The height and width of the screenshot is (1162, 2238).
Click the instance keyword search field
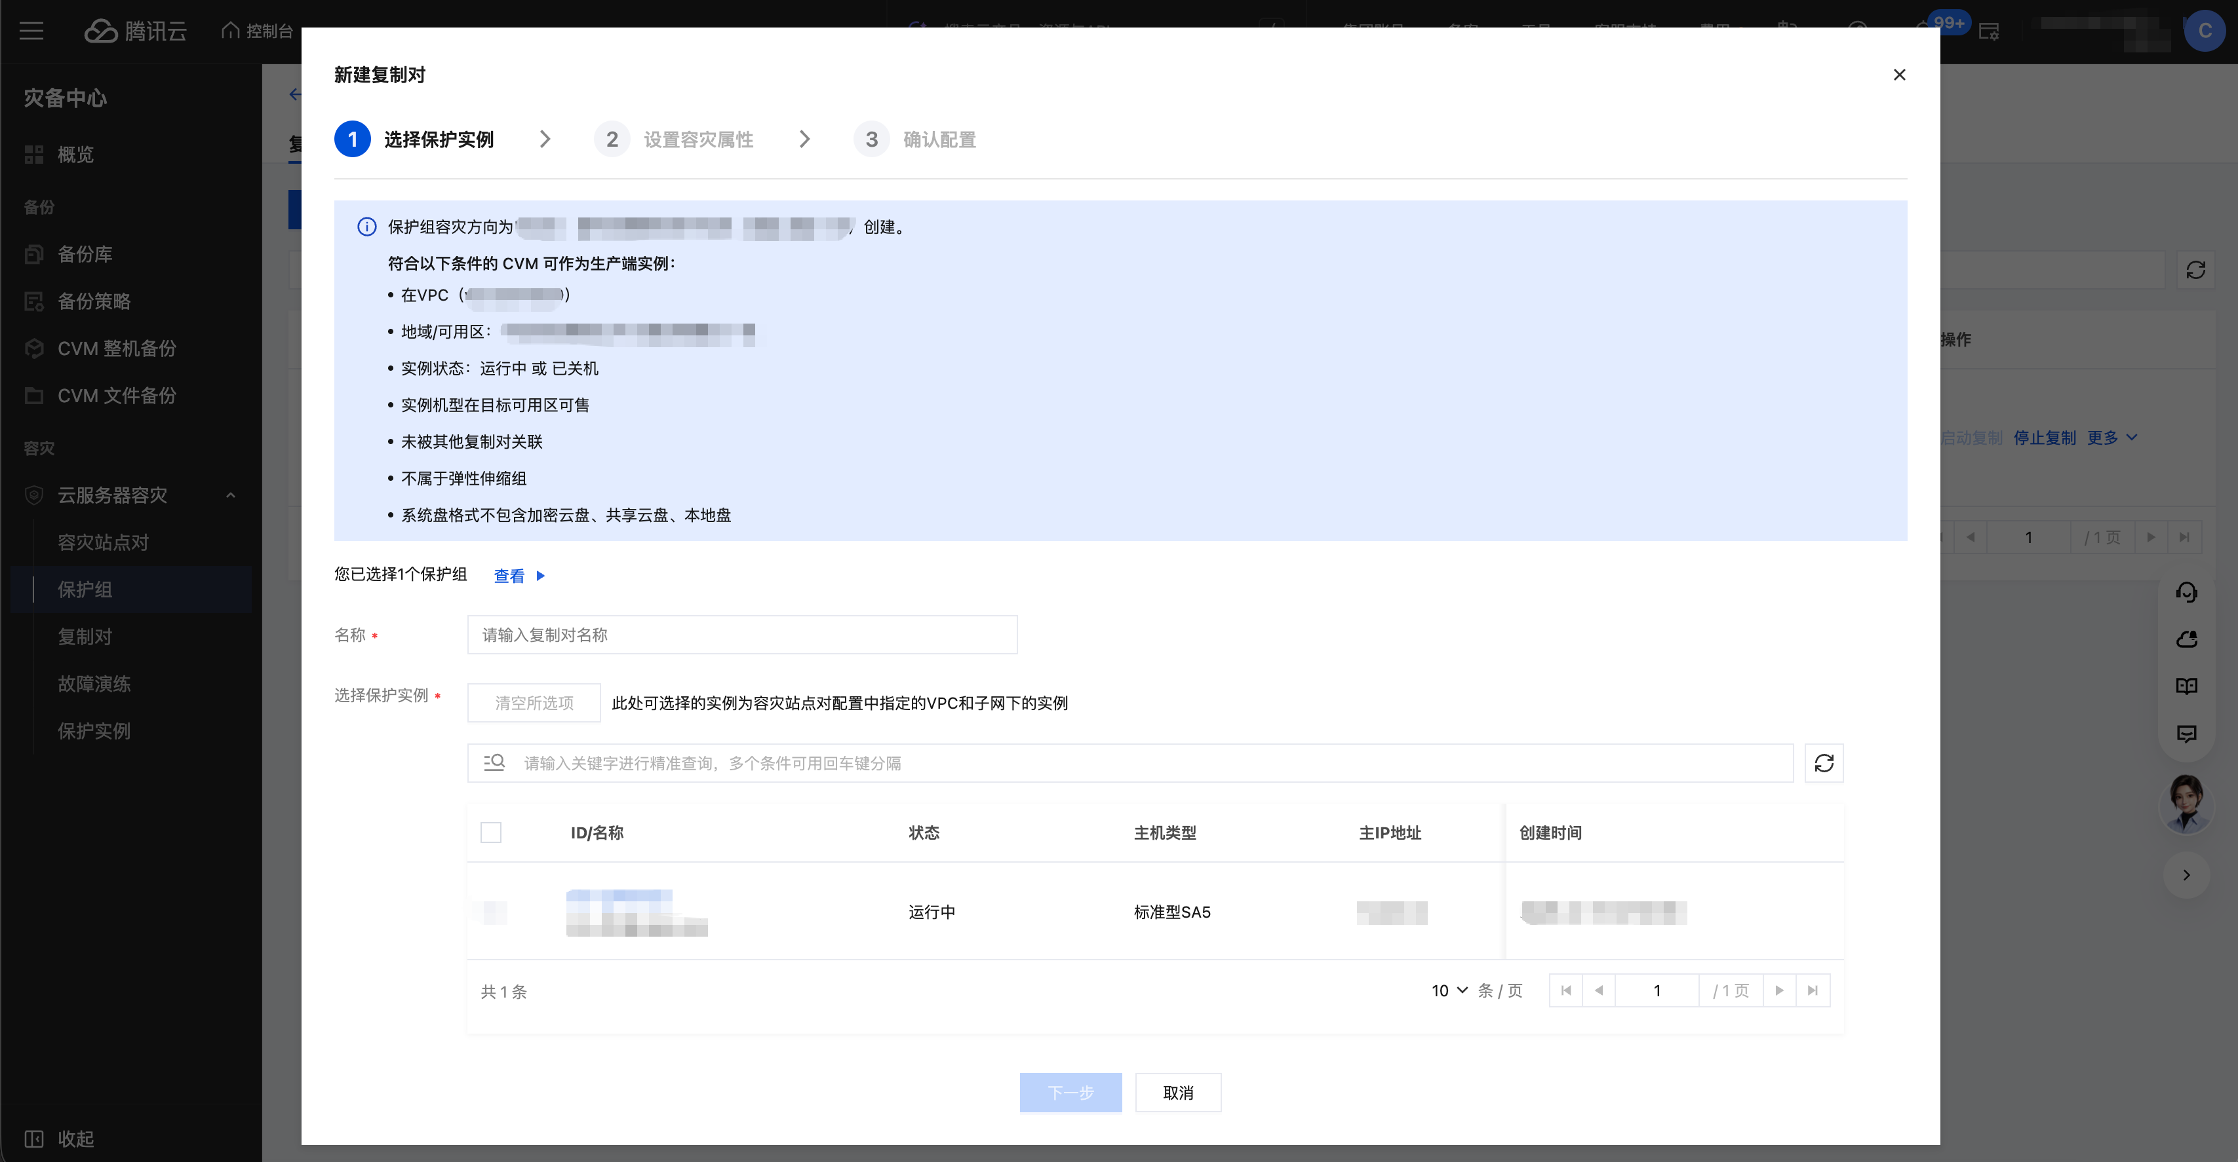pyautogui.click(x=1130, y=763)
